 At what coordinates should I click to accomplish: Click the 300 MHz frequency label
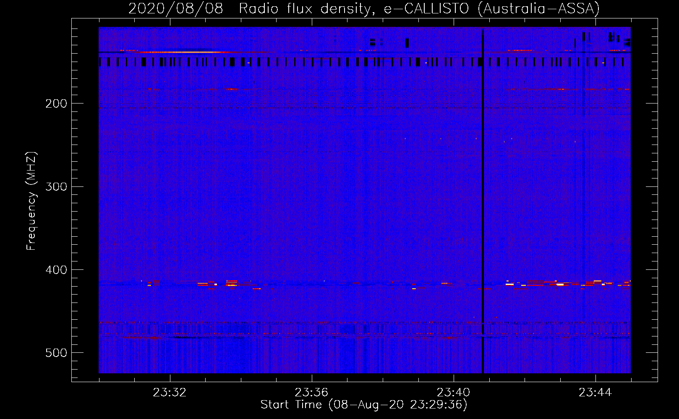coord(56,186)
